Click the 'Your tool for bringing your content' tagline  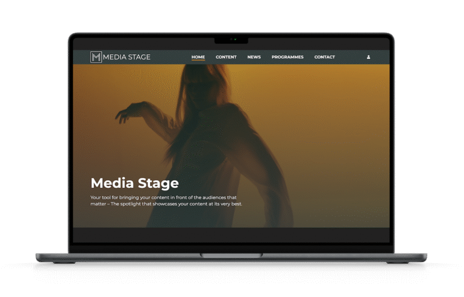tap(166, 201)
